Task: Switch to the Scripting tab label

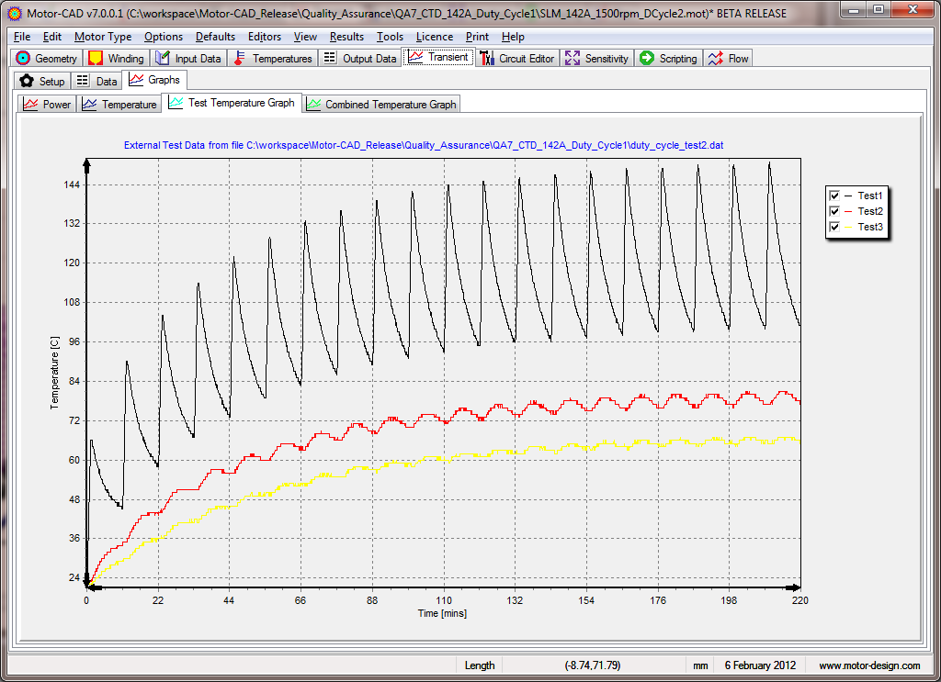Action: click(678, 58)
